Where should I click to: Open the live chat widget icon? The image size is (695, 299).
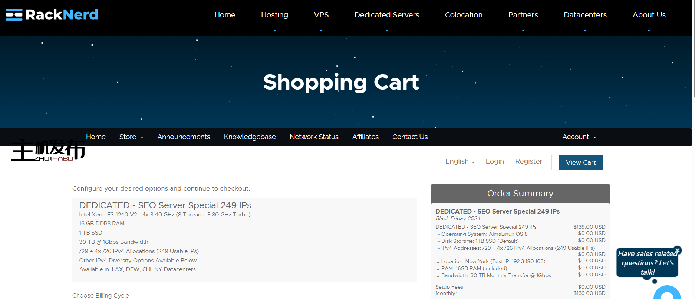click(x=667, y=293)
